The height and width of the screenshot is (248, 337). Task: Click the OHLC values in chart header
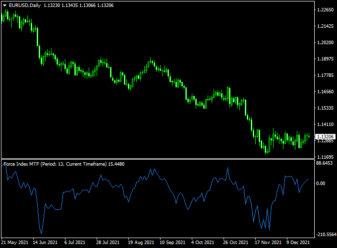point(78,5)
